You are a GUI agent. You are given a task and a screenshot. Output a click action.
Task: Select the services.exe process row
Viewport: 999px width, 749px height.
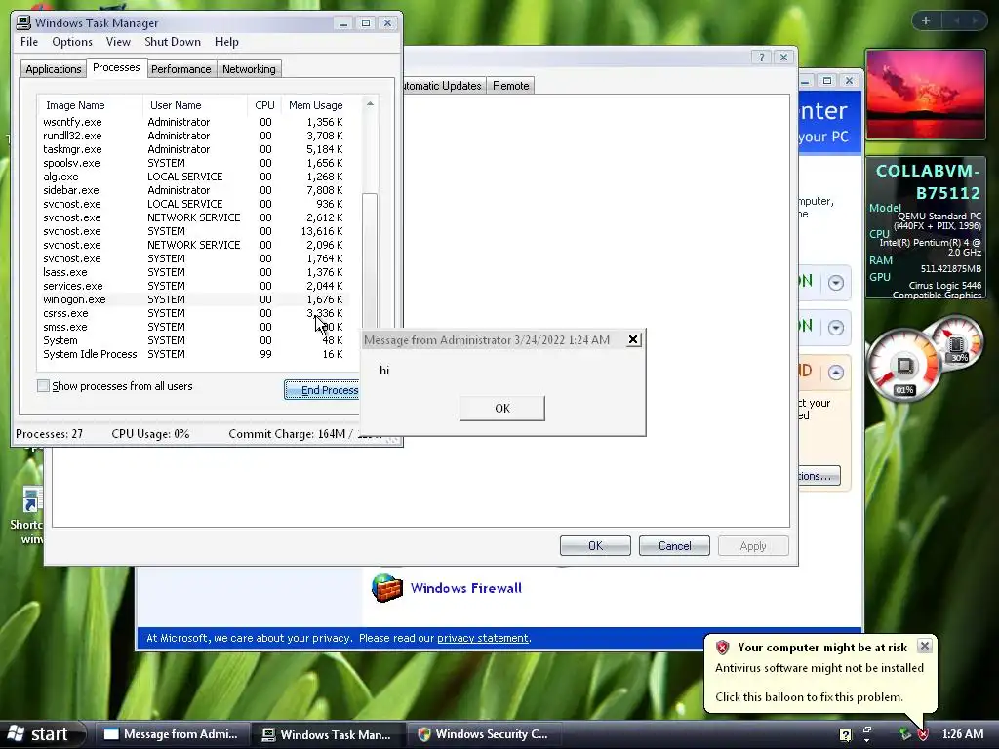tap(193, 286)
